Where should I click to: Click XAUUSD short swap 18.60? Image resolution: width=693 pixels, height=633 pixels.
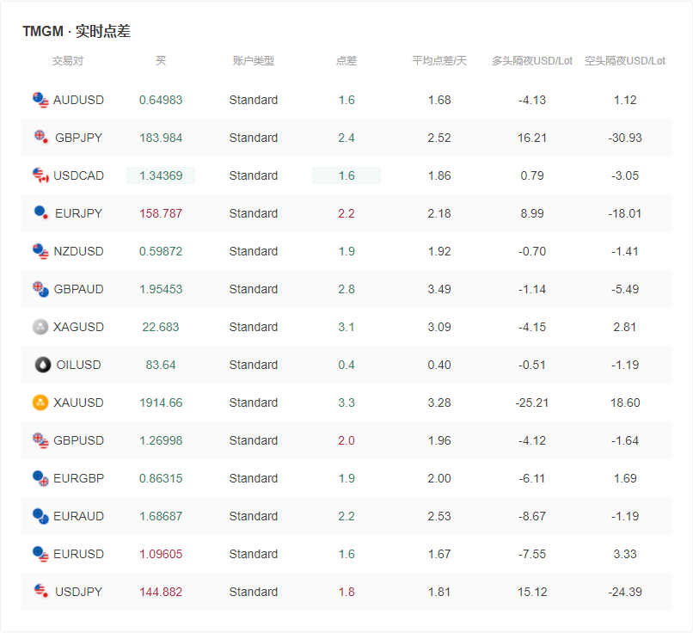point(625,403)
